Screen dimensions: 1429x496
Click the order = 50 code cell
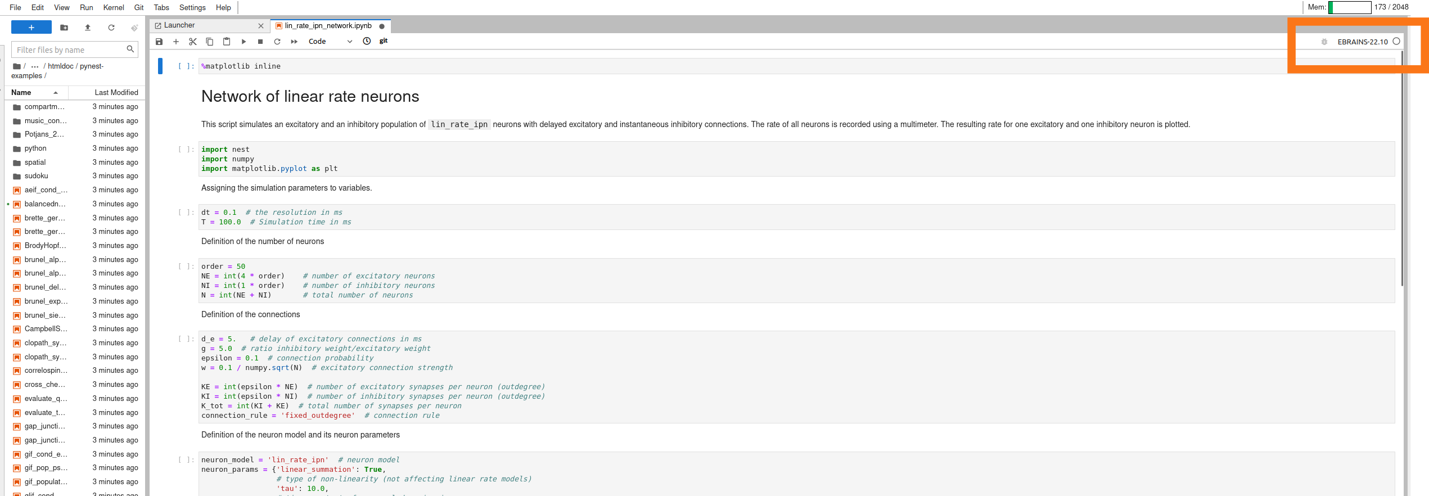pos(796,281)
